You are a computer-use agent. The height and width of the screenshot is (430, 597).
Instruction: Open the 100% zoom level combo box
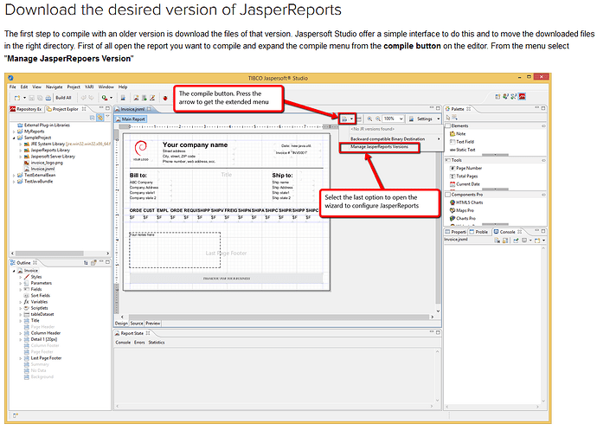pyautogui.click(x=393, y=119)
